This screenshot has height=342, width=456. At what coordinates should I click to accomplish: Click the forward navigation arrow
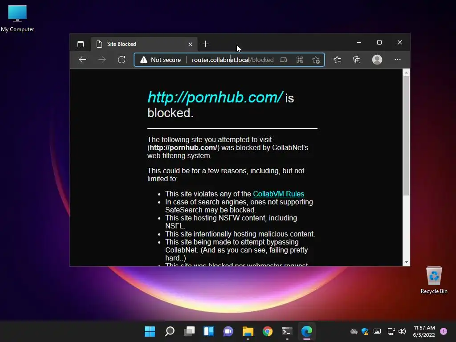click(x=102, y=60)
